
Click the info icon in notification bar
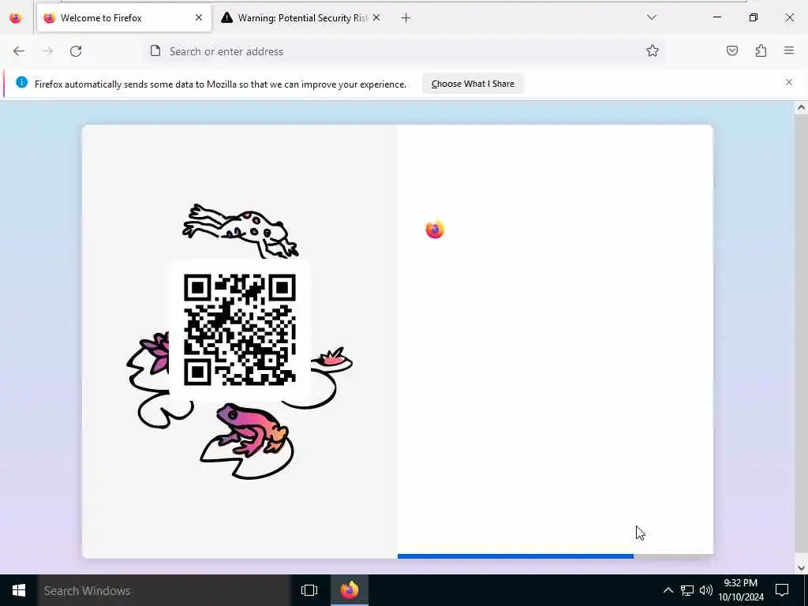tap(21, 82)
